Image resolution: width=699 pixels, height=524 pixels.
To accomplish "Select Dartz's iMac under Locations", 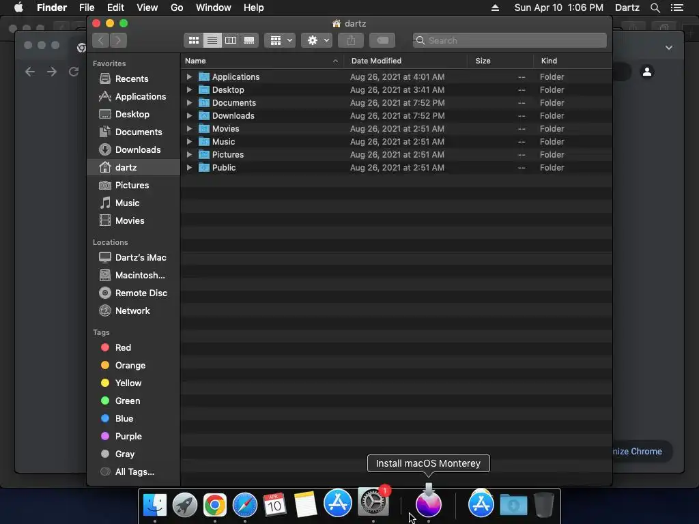I will tap(133, 257).
